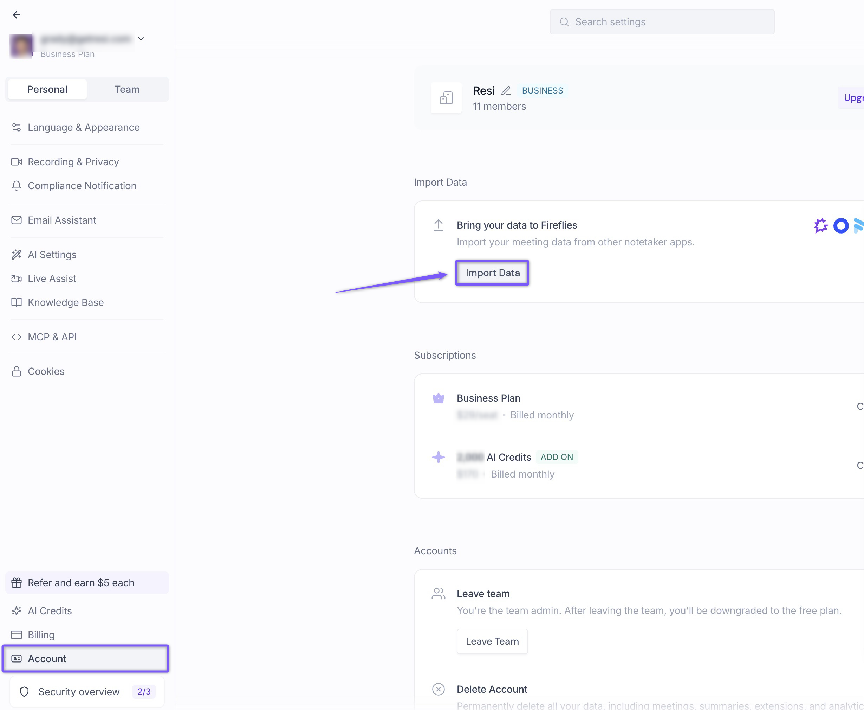Click the ADD ON badge
The width and height of the screenshot is (864, 710).
[557, 457]
